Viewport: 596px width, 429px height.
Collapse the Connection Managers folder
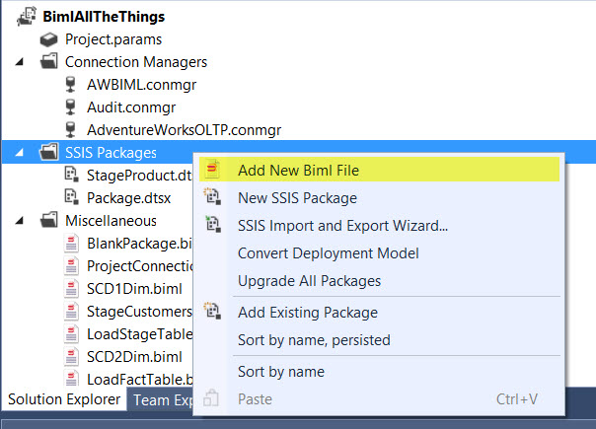(20, 61)
